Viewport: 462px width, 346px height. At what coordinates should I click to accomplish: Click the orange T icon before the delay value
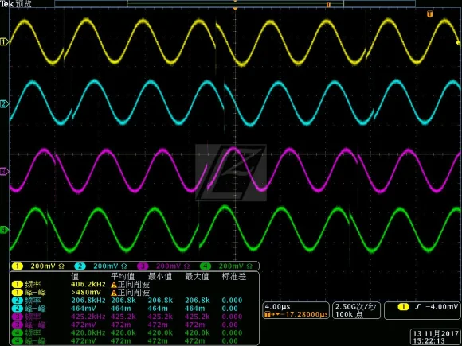268,314
